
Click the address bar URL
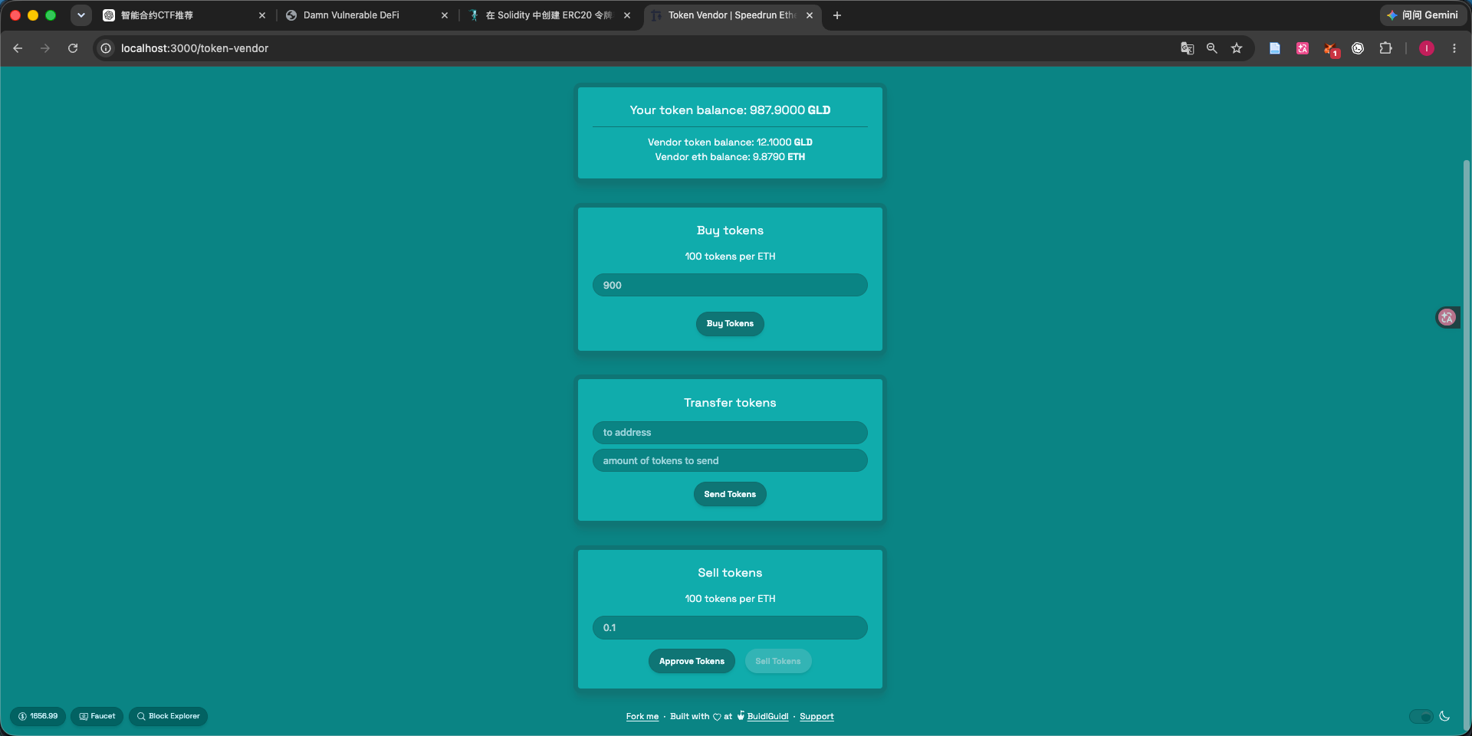click(x=195, y=48)
